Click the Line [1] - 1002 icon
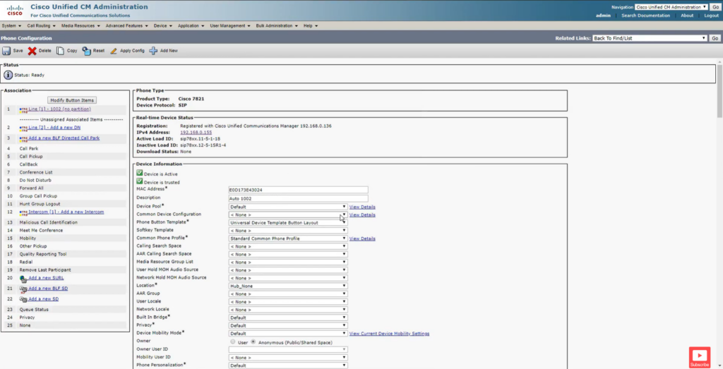The image size is (723, 369). click(23, 109)
